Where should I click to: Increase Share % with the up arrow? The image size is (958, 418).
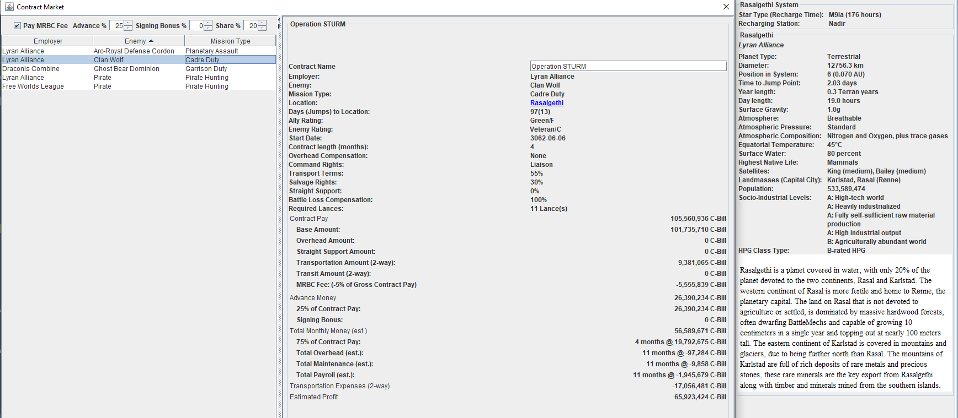(x=262, y=23)
